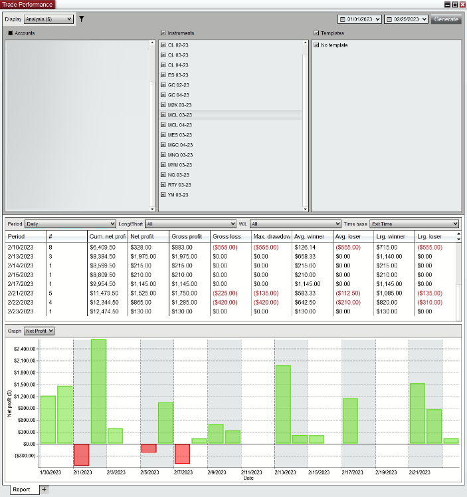The image size is (467, 497).
Task: Toggle the No template checkbox
Action: [316, 45]
